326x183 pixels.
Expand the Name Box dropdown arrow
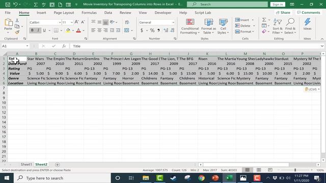27,46
